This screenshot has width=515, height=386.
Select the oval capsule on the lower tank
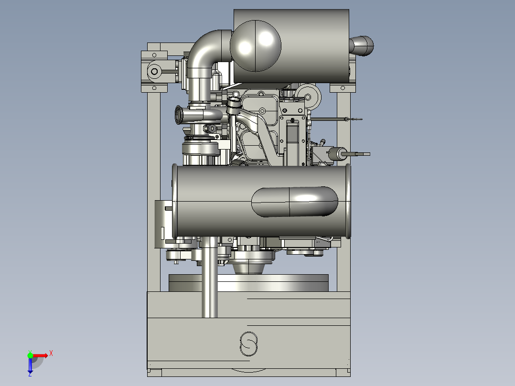coord(295,202)
